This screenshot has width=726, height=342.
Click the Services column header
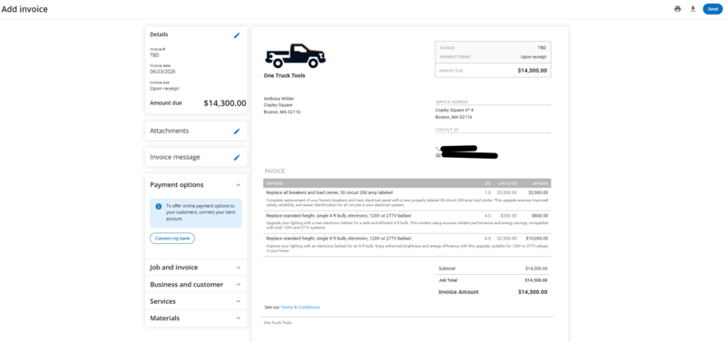[x=275, y=183]
